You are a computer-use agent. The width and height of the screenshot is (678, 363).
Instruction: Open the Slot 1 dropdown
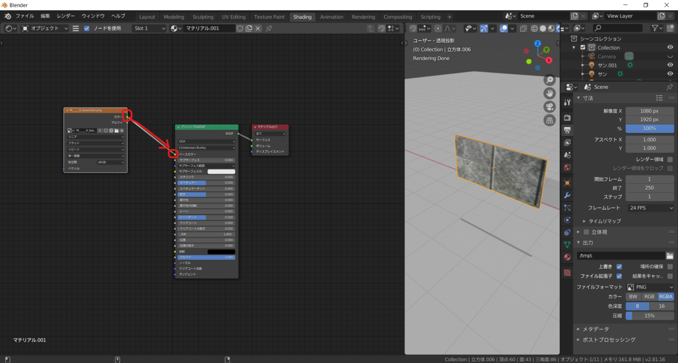pyautogui.click(x=149, y=28)
